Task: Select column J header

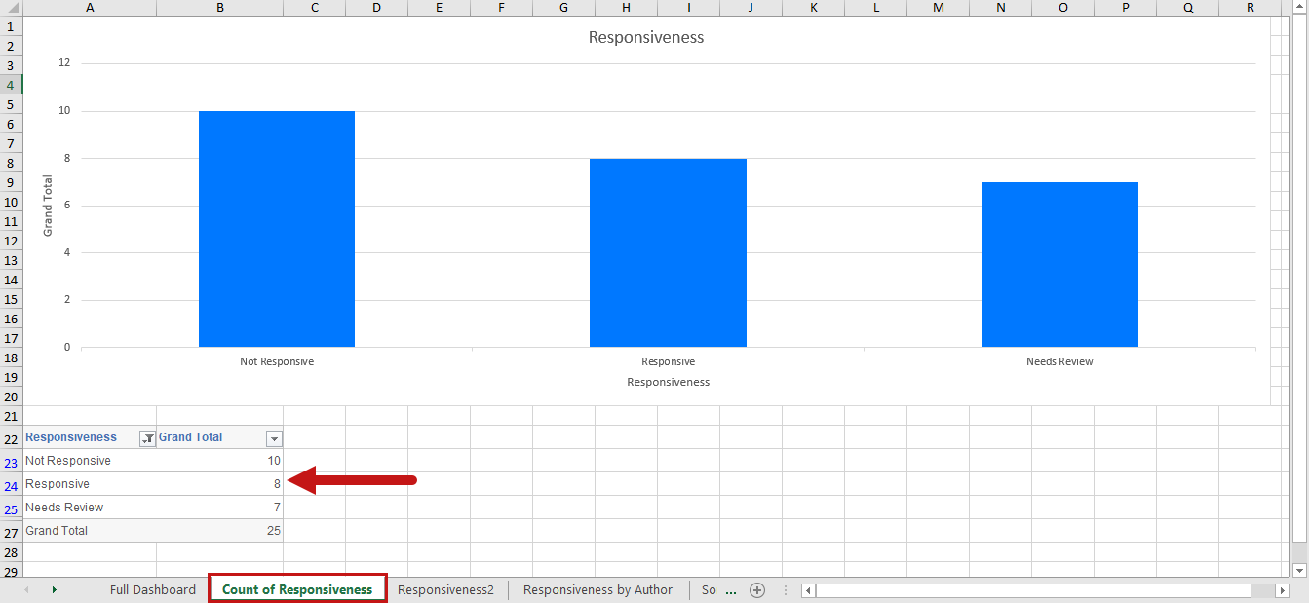Action: point(751,8)
